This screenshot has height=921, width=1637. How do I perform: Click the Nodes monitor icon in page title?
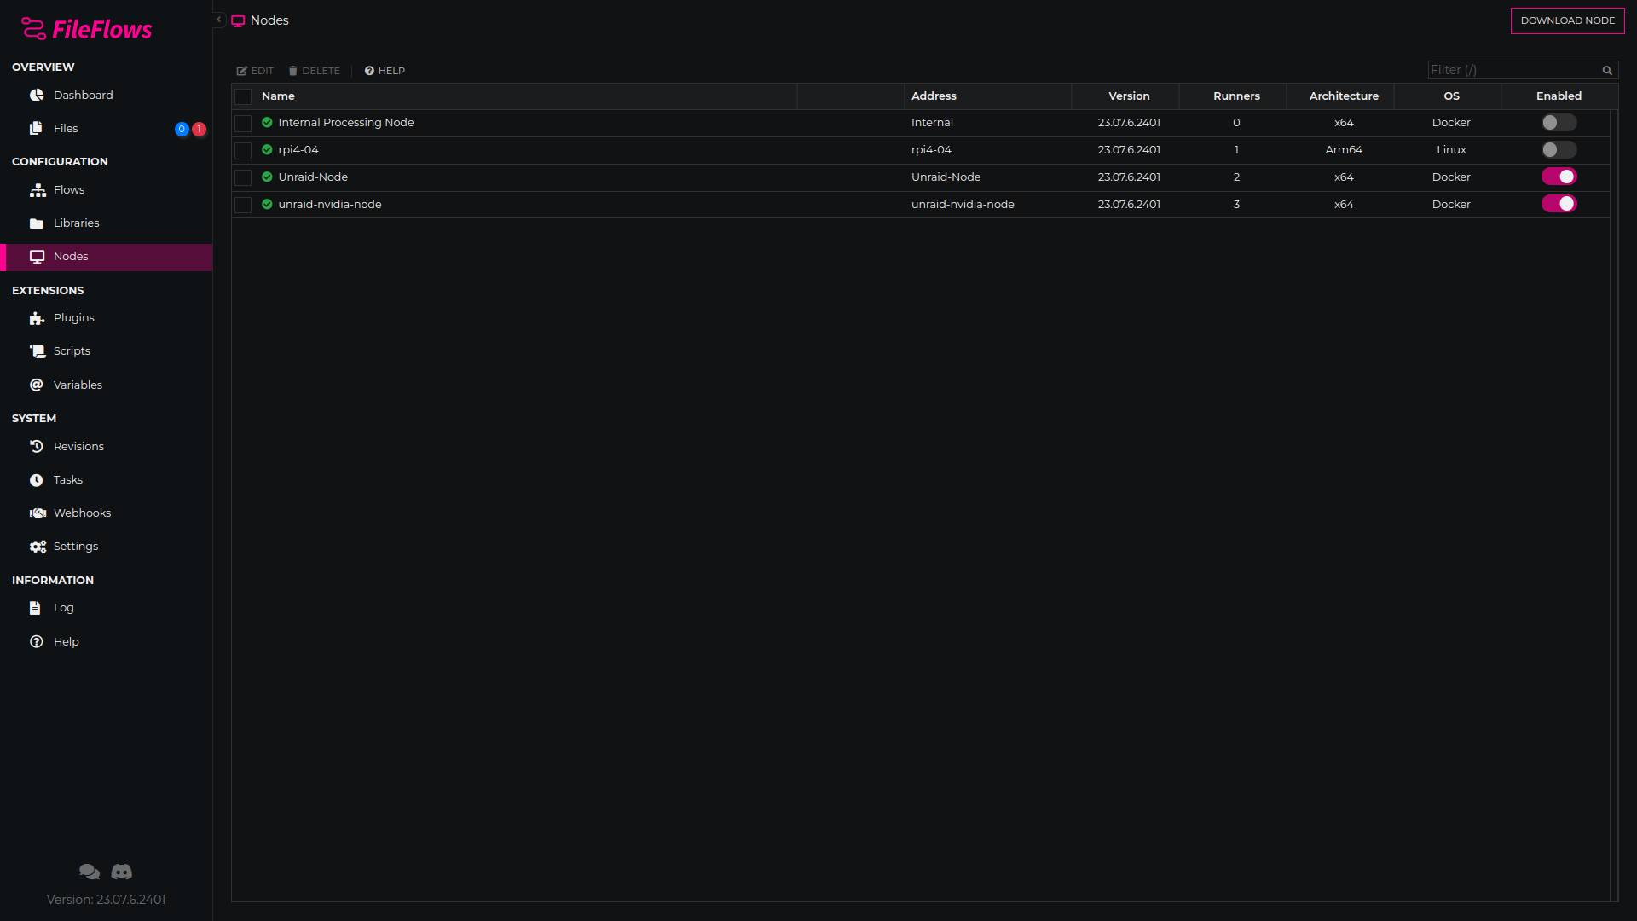[x=238, y=20]
